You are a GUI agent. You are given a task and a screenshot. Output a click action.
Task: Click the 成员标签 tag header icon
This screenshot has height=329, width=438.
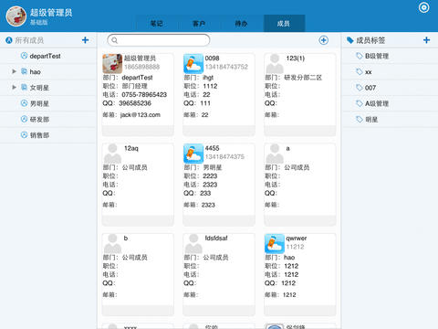(x=350, y=40)
